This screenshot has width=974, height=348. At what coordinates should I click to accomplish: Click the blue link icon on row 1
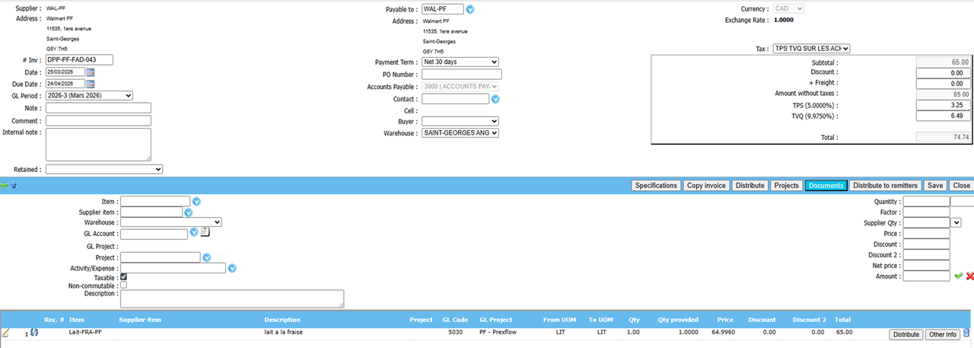[34, 333]
